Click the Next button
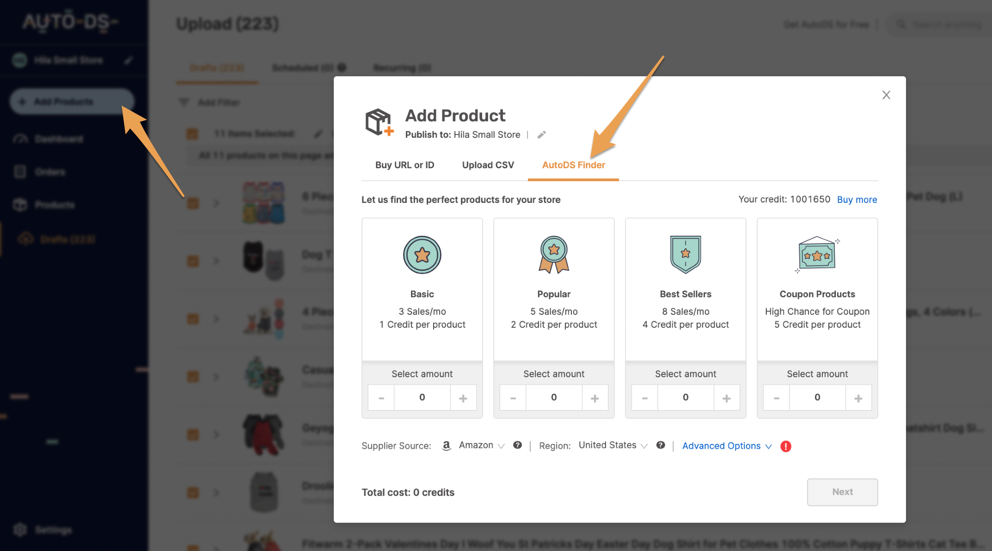992x551 pixels. click(x=842, y=492)
